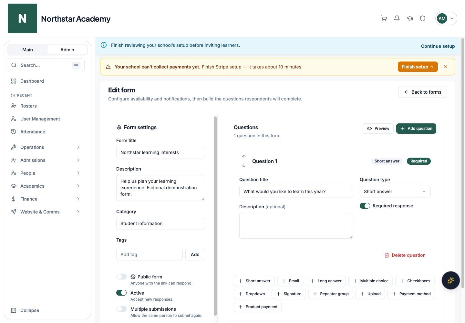Dismiss the Stripe payments warning banner
This screenshot has width=465, height=323.
(446, 67)
